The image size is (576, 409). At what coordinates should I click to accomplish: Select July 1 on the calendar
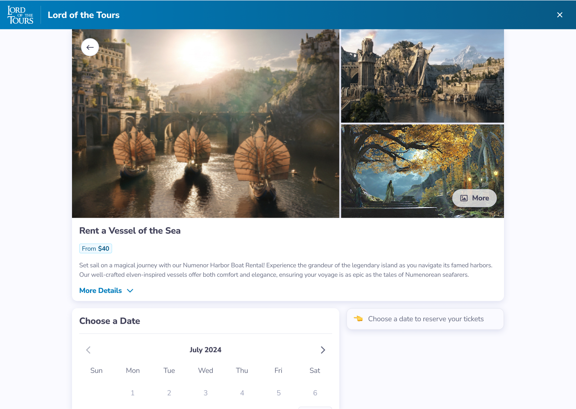point(132,393)
